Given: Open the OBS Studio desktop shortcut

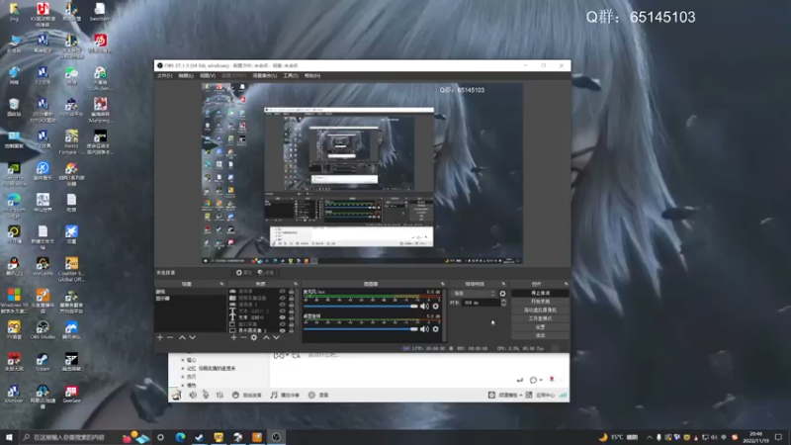Looking at the screenshot, I should [x=43, y=330].
